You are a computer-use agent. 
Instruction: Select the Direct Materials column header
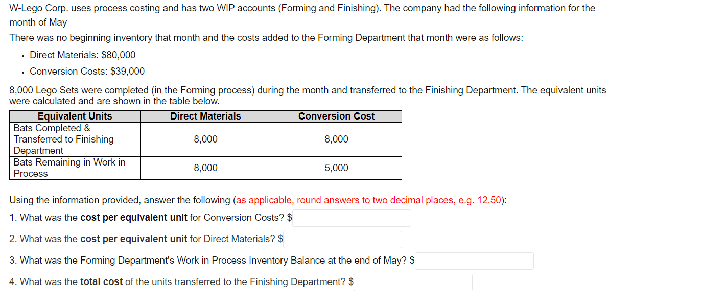coord(205,116)
